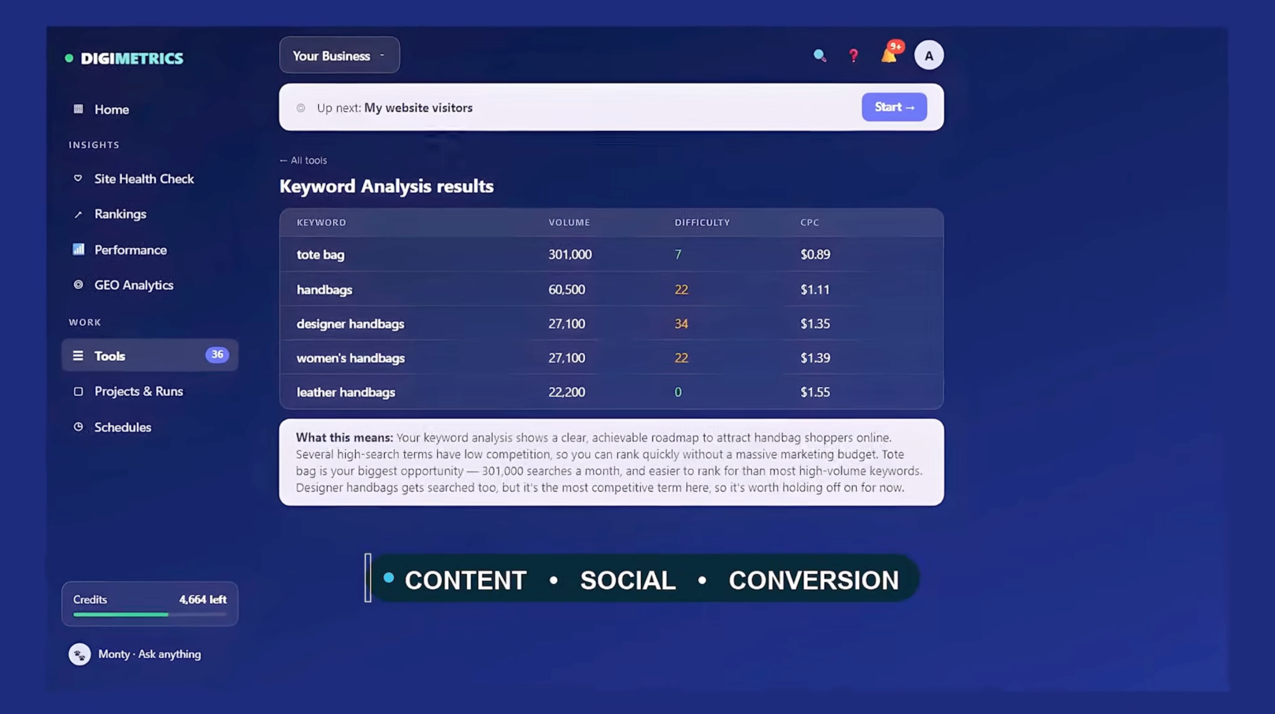
Task: Click Up next My website visitors banner
Action: [x=611, y=107]
